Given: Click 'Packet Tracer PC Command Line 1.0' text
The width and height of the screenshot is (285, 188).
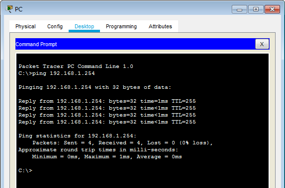Looking at the screenshot, I should click(x=76, y=66).
